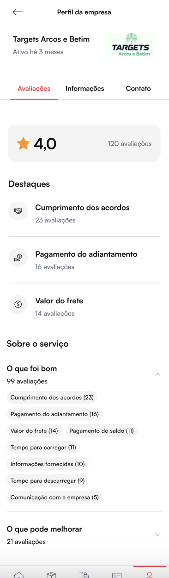This screenshot has width=169, height=578.
Task: Select the Pagamento do saldo (11) chip
Action: tap(102, 430)
